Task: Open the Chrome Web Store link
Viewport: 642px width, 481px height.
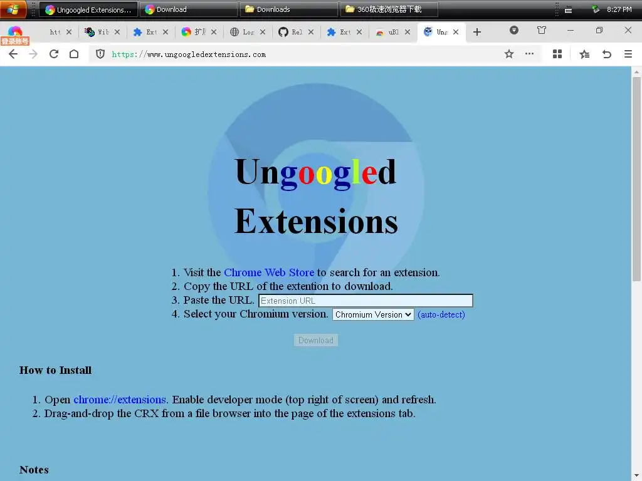Action: 269,272
